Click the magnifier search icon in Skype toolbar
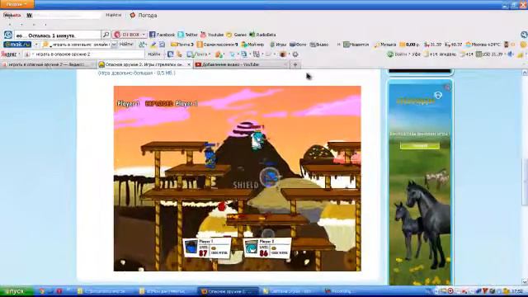The width and height of the screenshot is (528, 297). [x=106, y=35]
